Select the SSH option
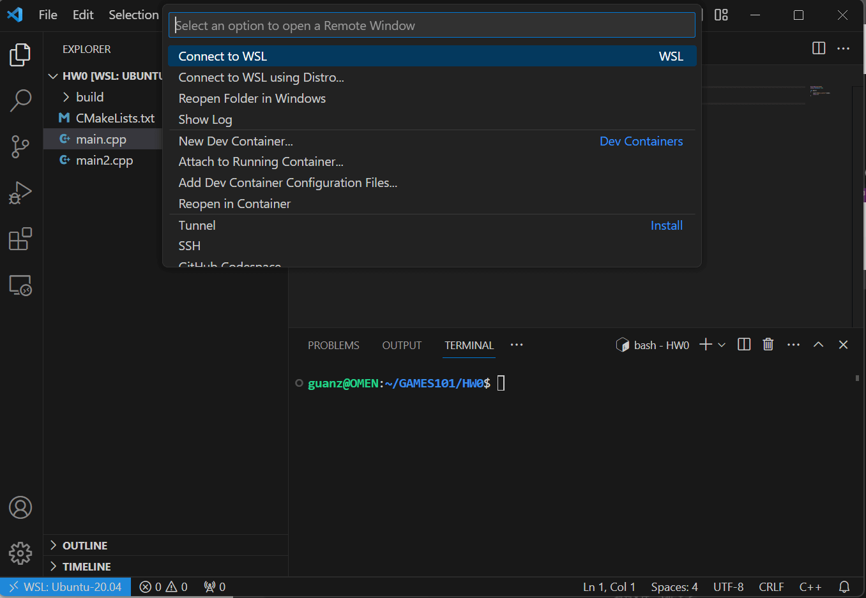The width and height of the screenshot is (866, 598). [432, 246]
